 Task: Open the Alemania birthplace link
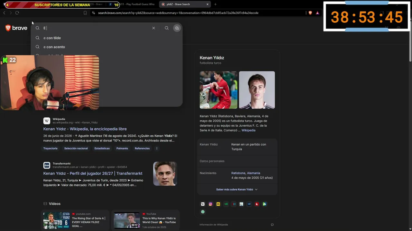pos(254,173)
